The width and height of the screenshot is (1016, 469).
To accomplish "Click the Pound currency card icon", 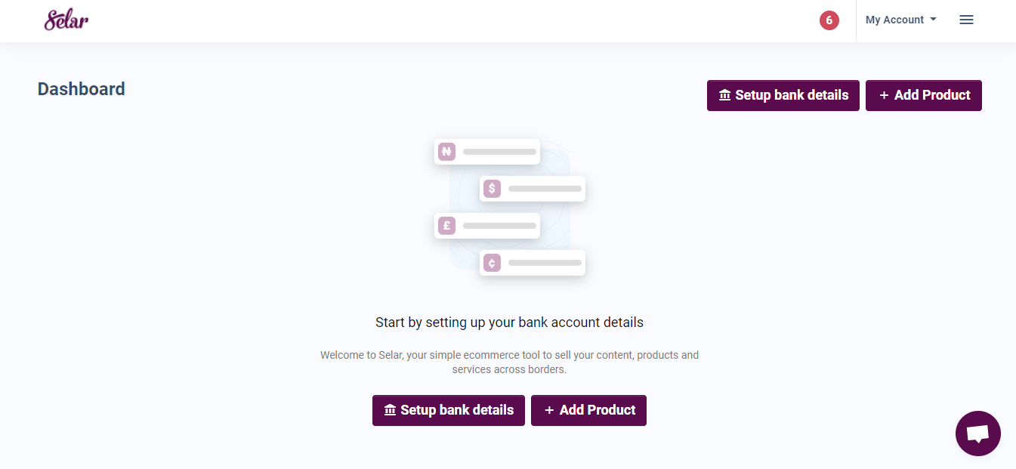I will pos(446,226).
